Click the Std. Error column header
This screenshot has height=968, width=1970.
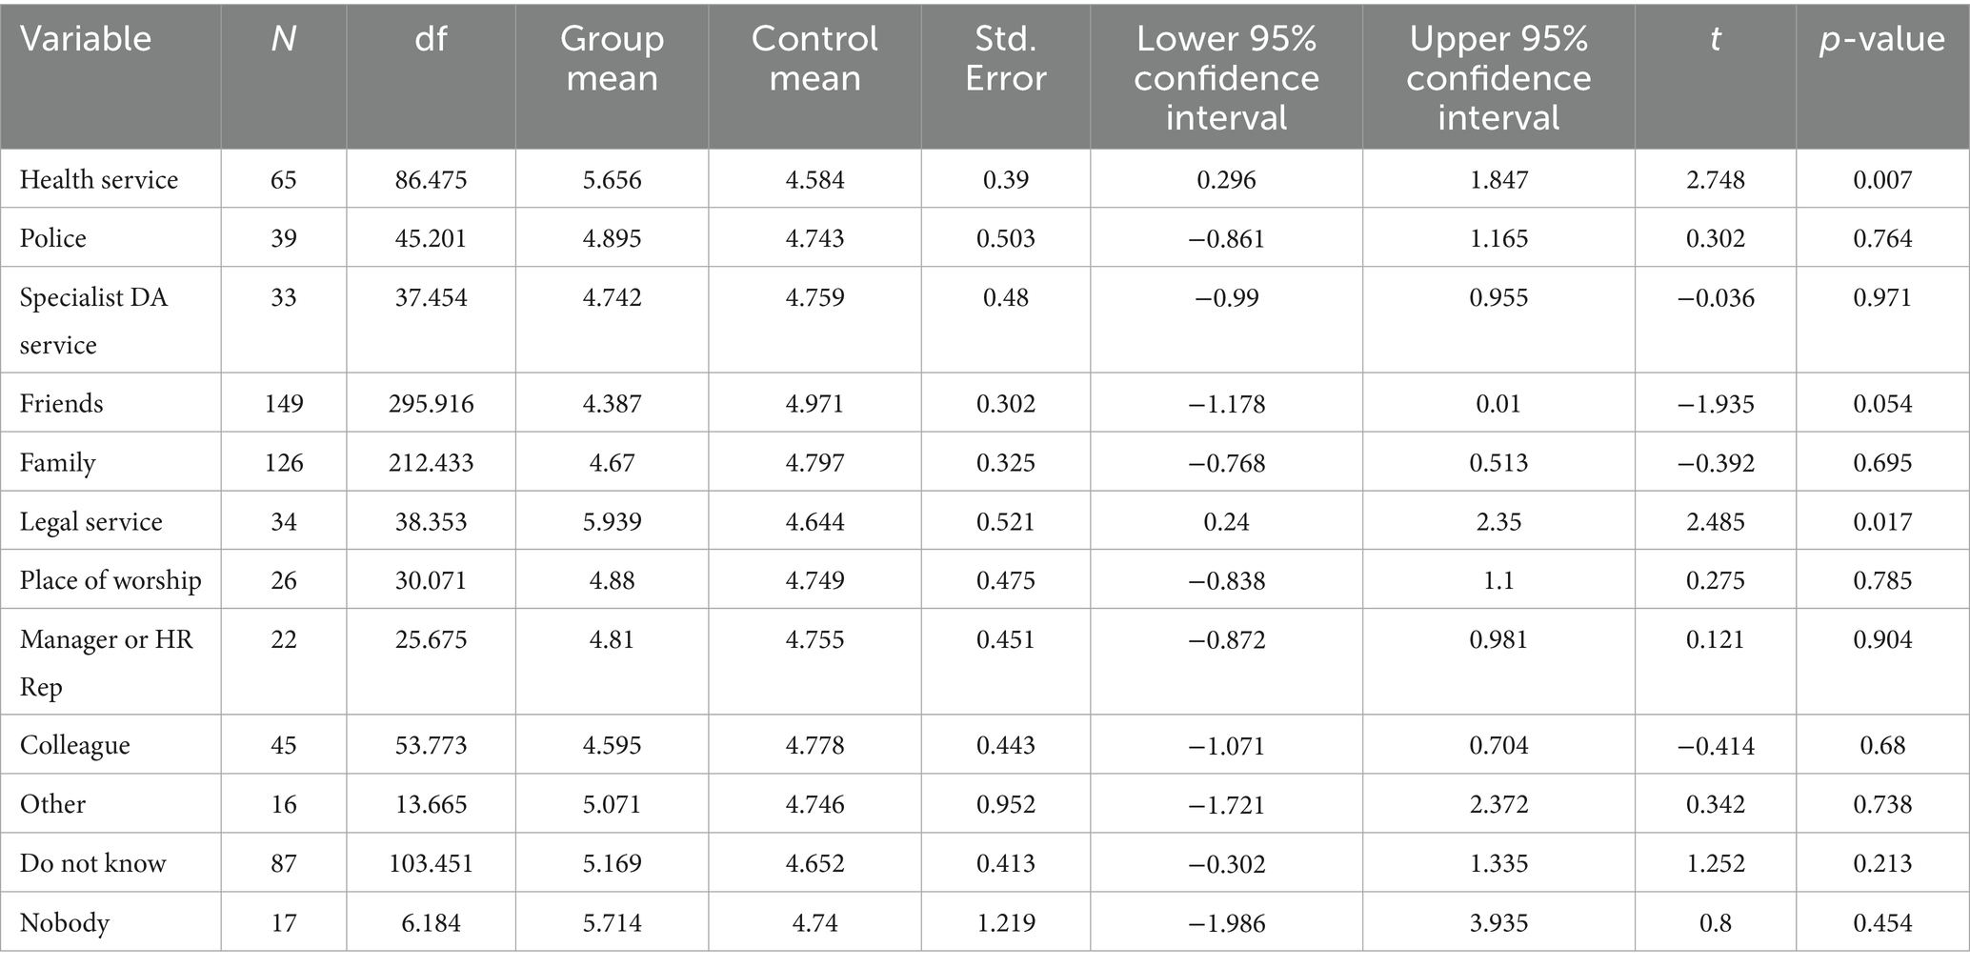point(1005,58)
